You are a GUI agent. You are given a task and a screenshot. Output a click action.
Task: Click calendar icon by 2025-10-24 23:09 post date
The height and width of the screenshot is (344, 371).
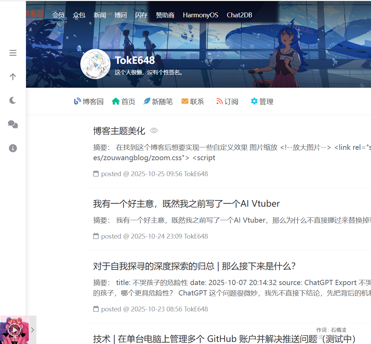click(x=96, y=236)
